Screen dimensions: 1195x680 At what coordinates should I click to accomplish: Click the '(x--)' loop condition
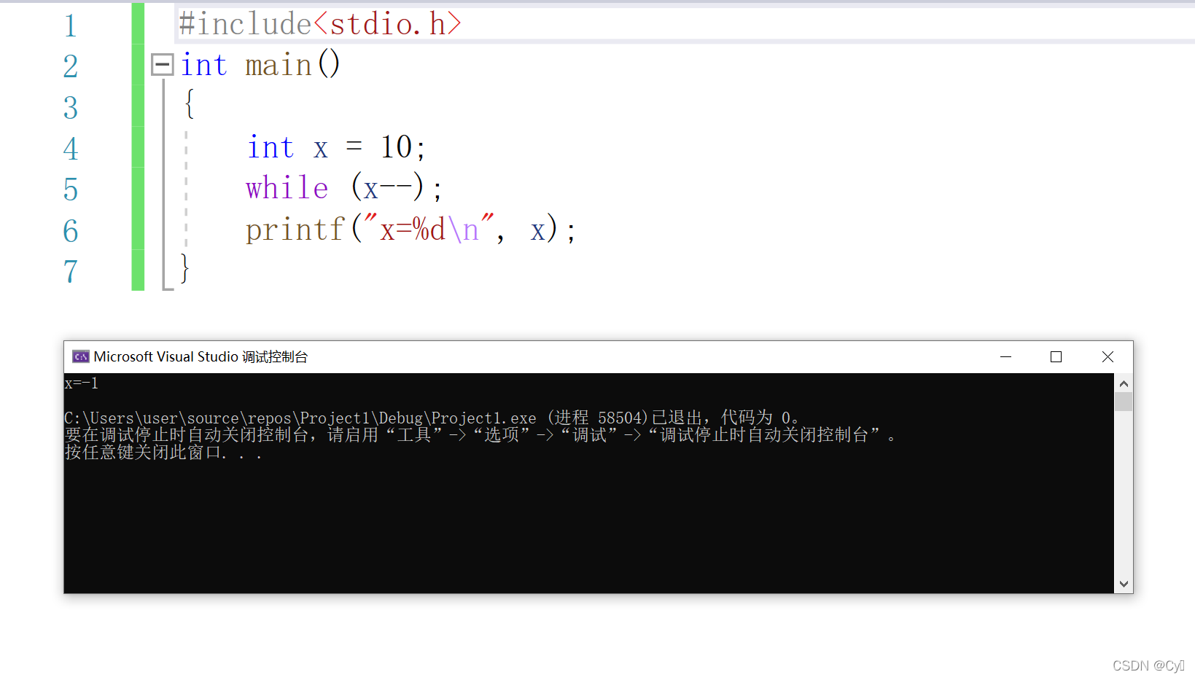tap(387, 188)
